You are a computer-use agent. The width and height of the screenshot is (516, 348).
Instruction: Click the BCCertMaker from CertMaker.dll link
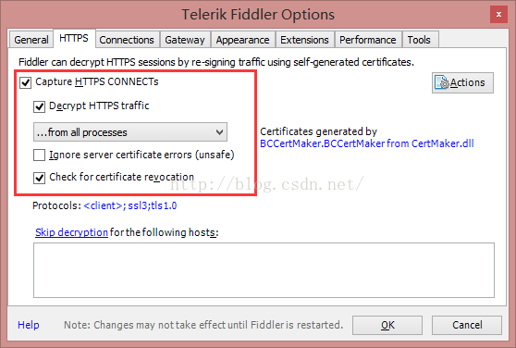pyautogui.click(x=367, y=143)
